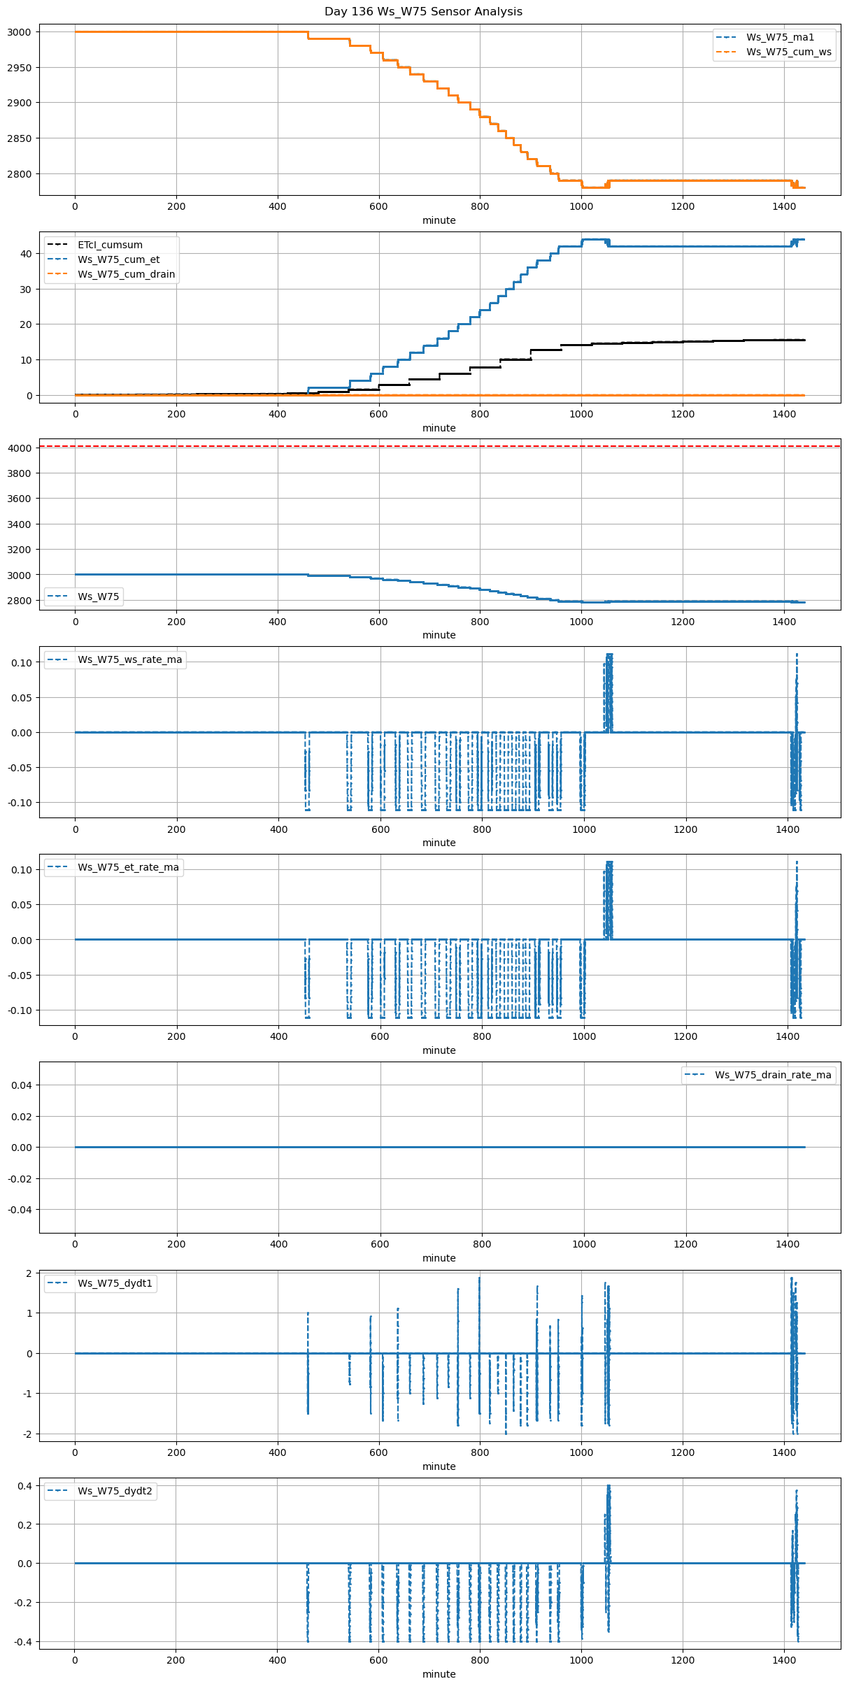
Task: Click the Ws_W75_ws_rate_ma legend entry
Action: (129, 659)
